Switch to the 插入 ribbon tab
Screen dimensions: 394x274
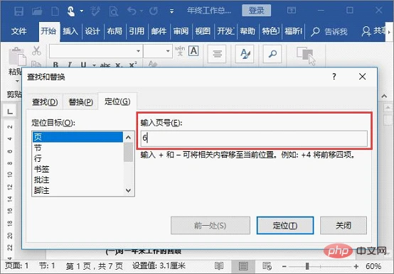[x=70, y=31]
